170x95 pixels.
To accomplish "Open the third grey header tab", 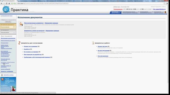I will [x=146, y=12].
